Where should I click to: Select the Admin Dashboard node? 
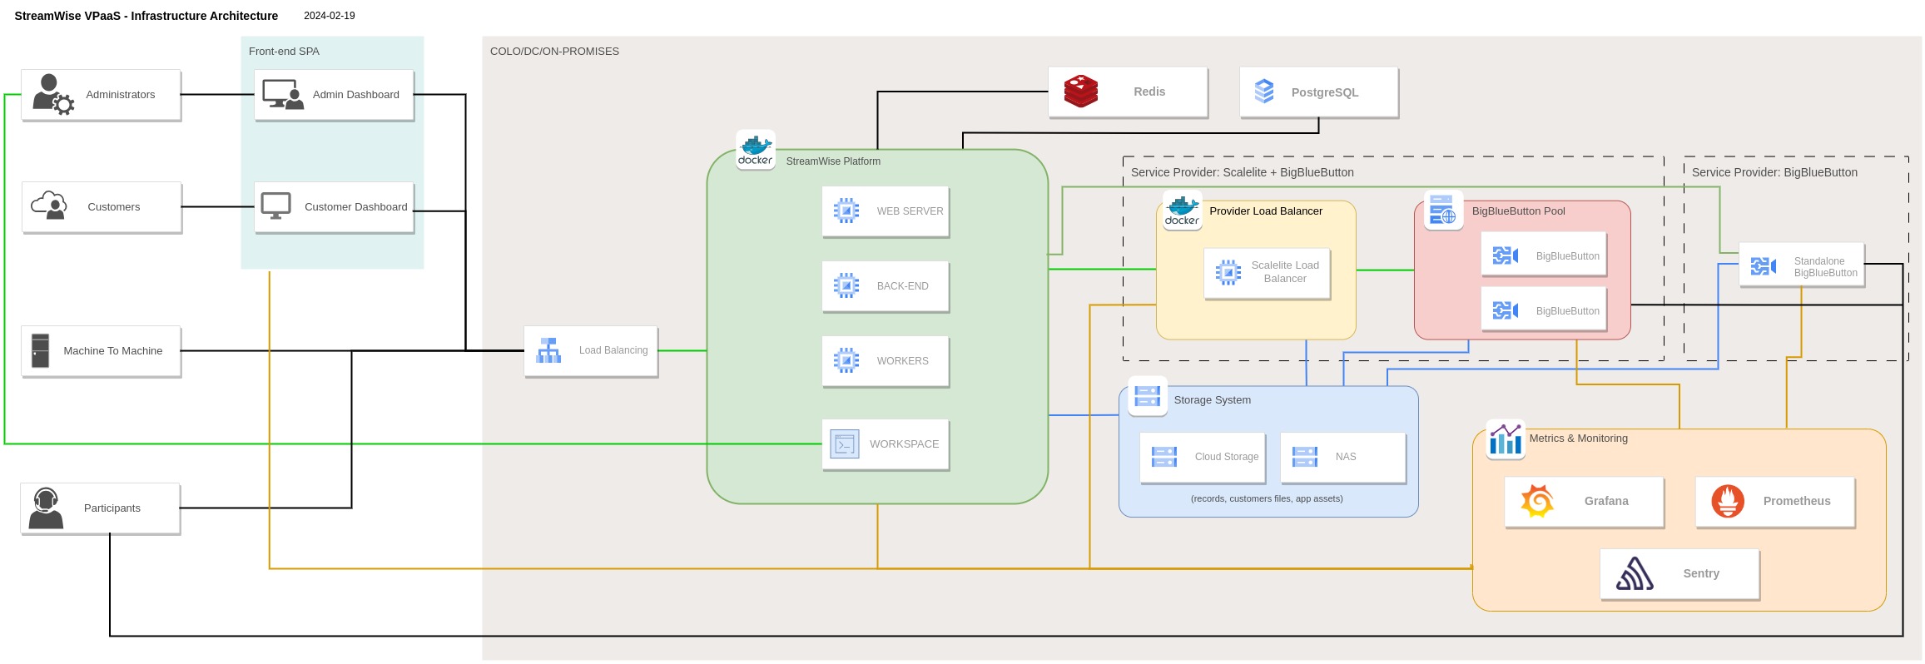334,95
